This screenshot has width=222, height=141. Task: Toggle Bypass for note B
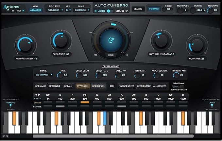pyautogui.click(x=146, y=102)
